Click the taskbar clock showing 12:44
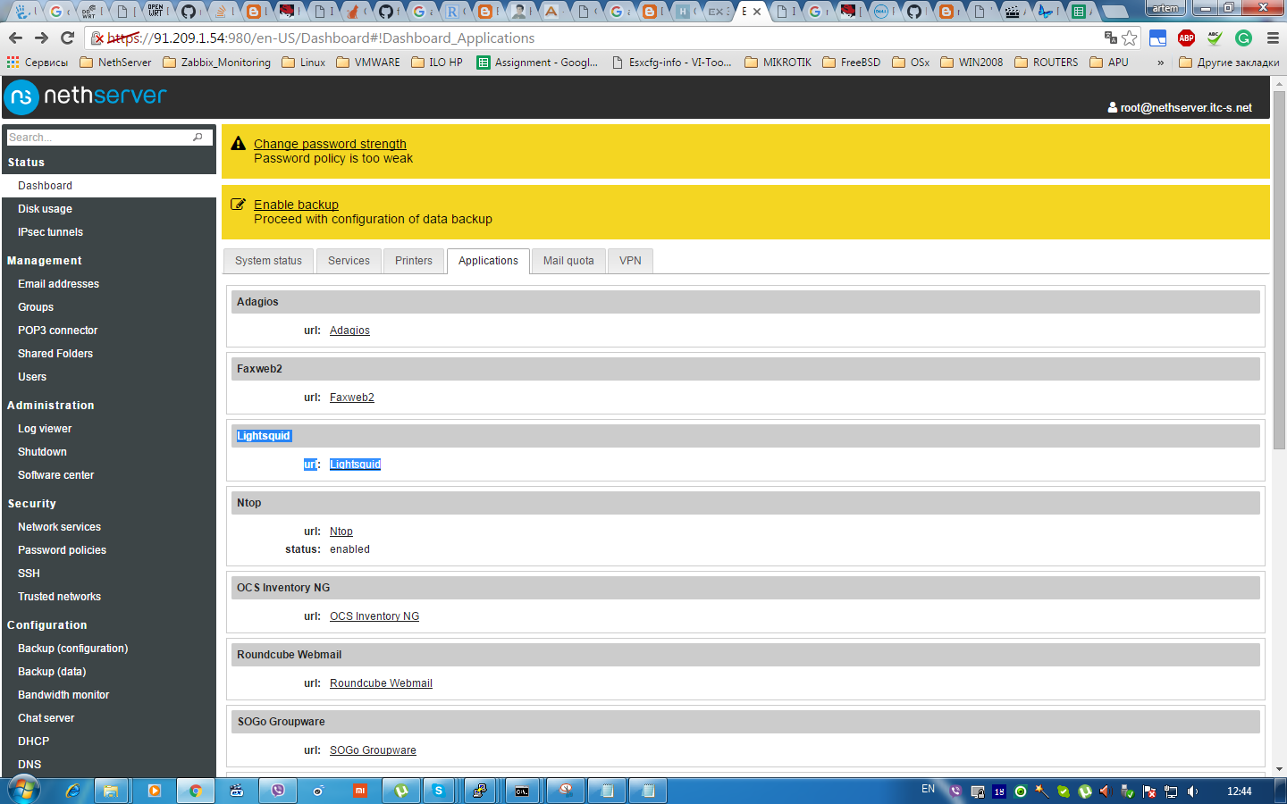 (x=1240, y=791)
